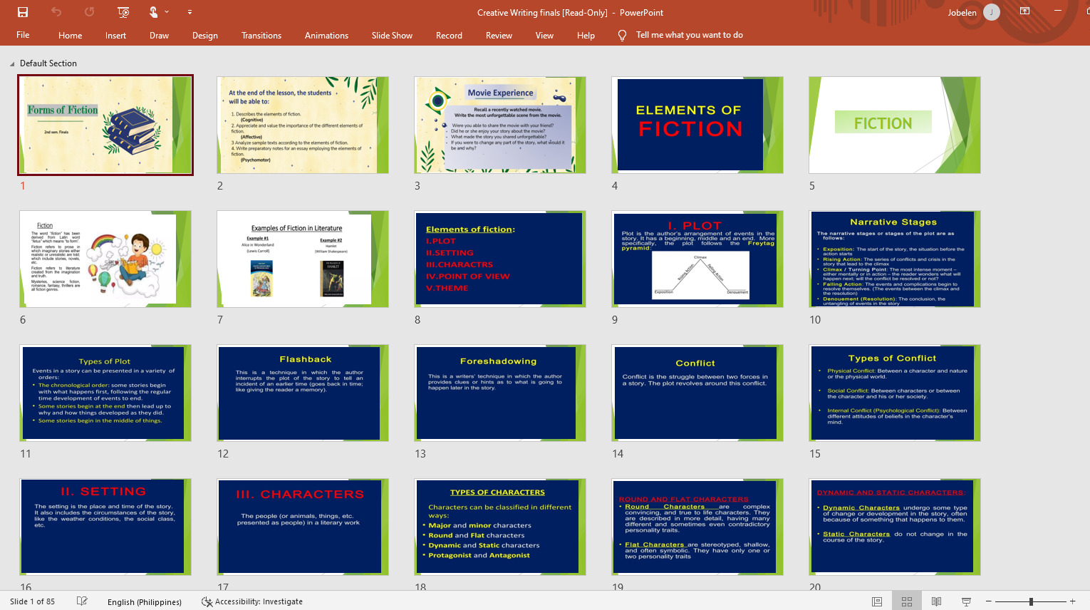Switch to the Slide Show tab

point(392,36)
